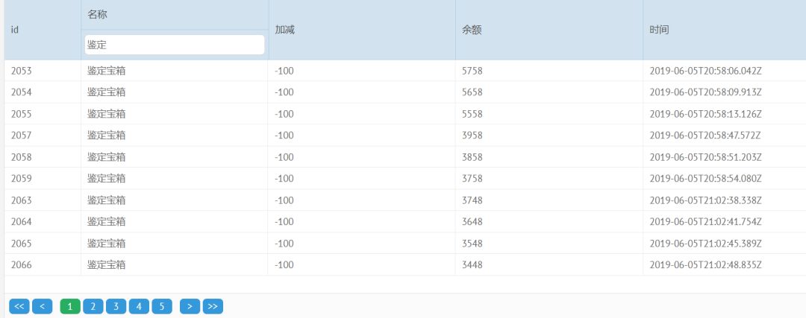The height and width of the screenshot is (318, 806).
Task: Open page 5 of the records
Action: [162, 306]
